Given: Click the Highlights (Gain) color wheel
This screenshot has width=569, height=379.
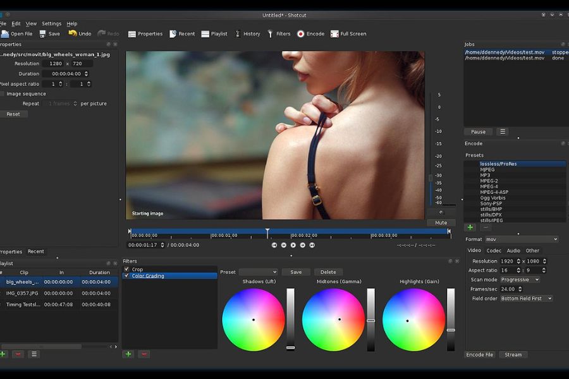Looking at the screenshot, I should tap(413, 320).
